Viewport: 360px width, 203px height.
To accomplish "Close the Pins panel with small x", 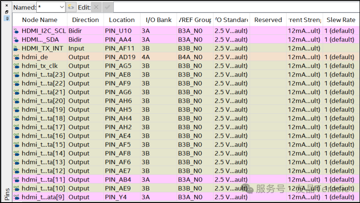I will [x=6, y=5].
